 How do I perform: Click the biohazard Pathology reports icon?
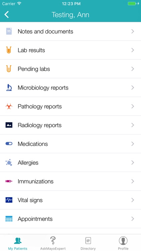(x=9, y=106)
